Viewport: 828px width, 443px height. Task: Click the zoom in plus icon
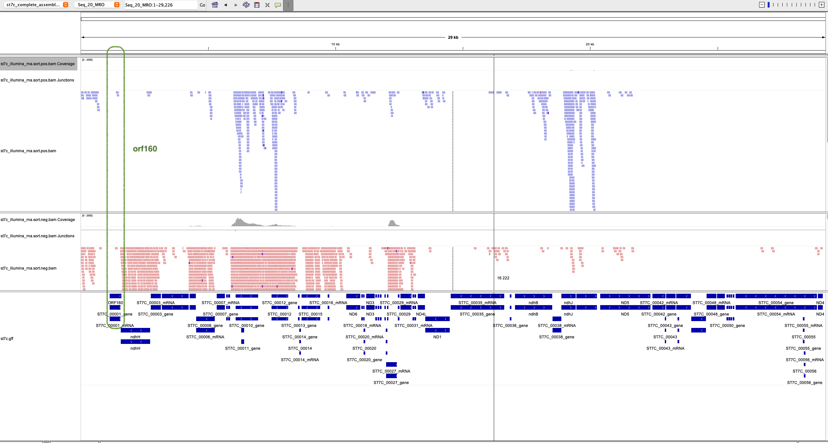(x=821, y=5)
